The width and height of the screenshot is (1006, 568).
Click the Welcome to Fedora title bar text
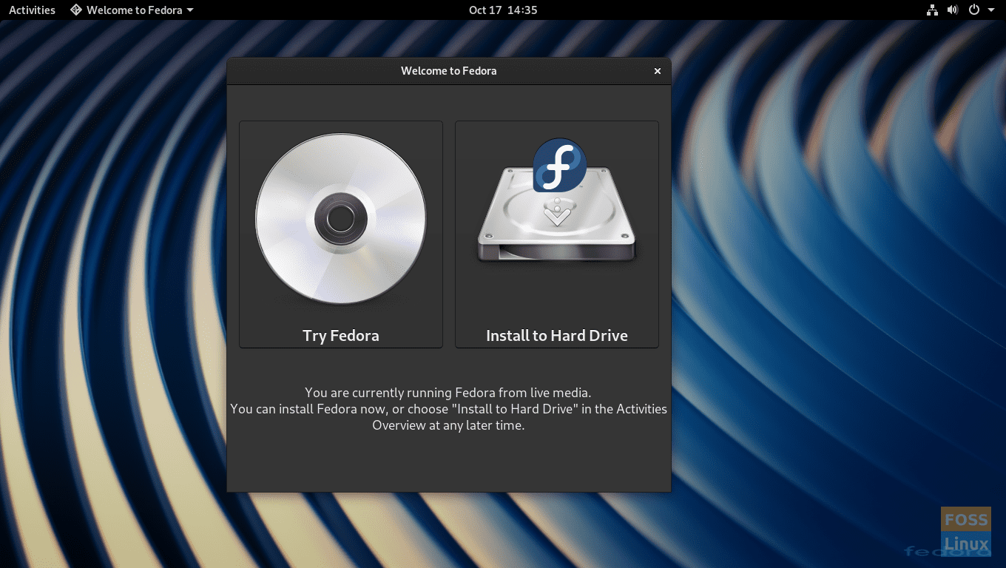point(448,71)
